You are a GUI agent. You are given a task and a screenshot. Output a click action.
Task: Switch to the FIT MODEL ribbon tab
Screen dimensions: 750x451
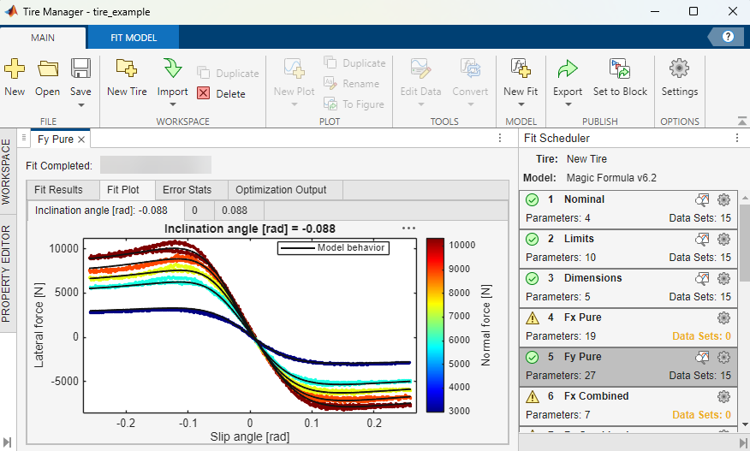[x=133, y=38]
